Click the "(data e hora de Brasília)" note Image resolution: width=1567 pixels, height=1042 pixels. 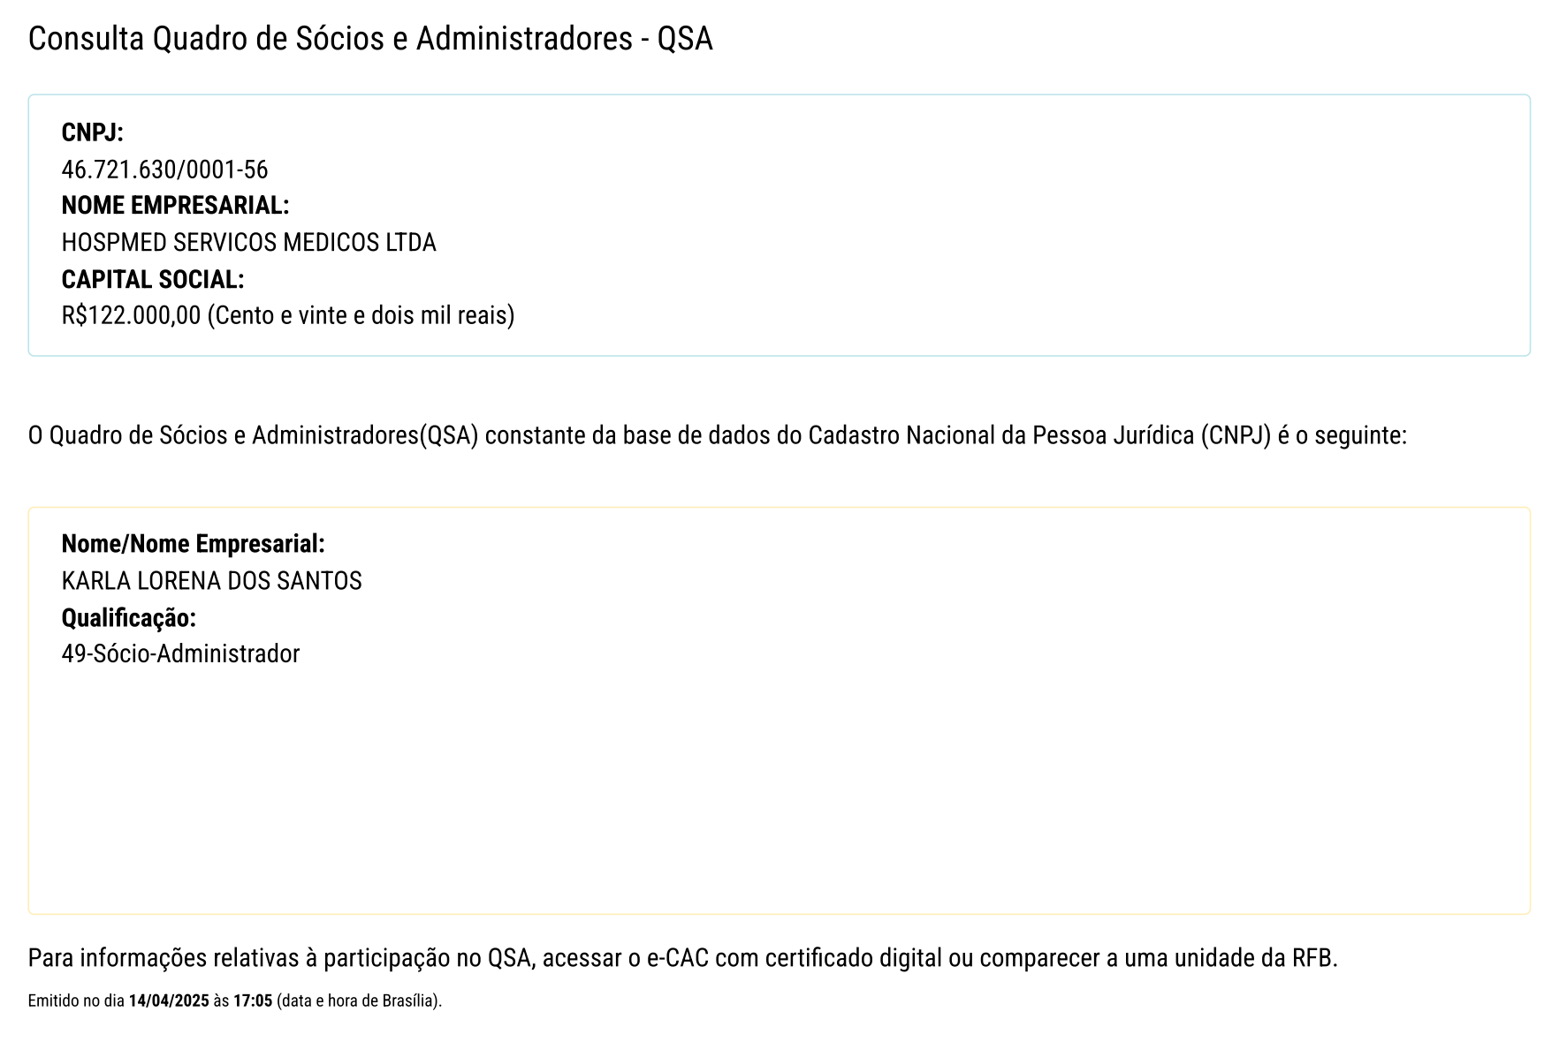click(358, 1001)
